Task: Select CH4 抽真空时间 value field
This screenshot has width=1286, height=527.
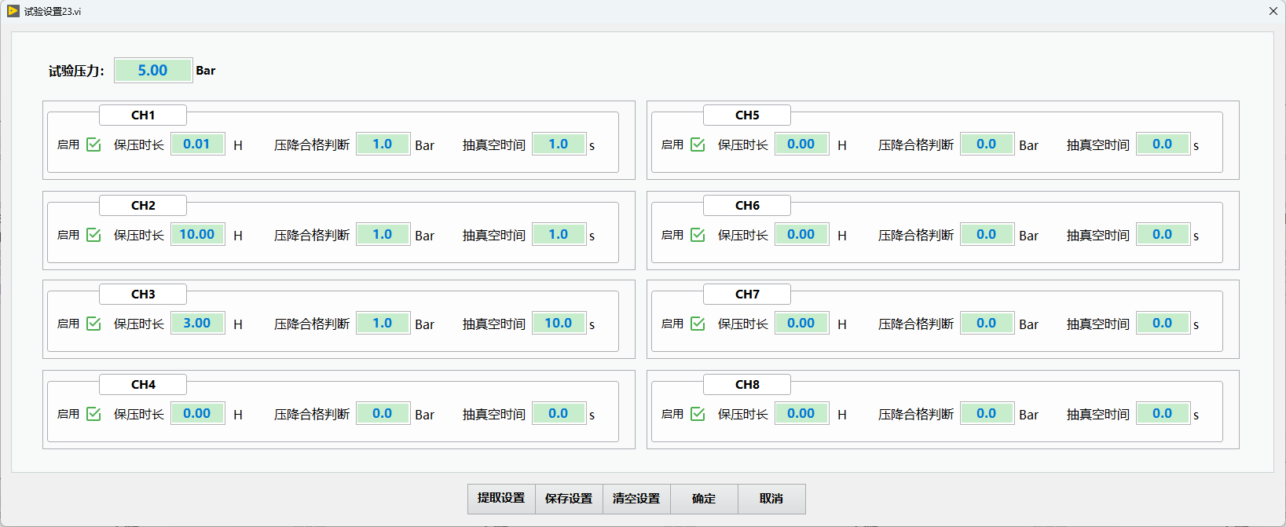Action: tap(559, 414)
